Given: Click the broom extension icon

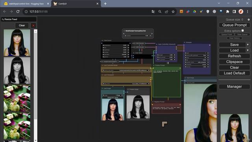Looking at the screenshot, I should (201, 11).
